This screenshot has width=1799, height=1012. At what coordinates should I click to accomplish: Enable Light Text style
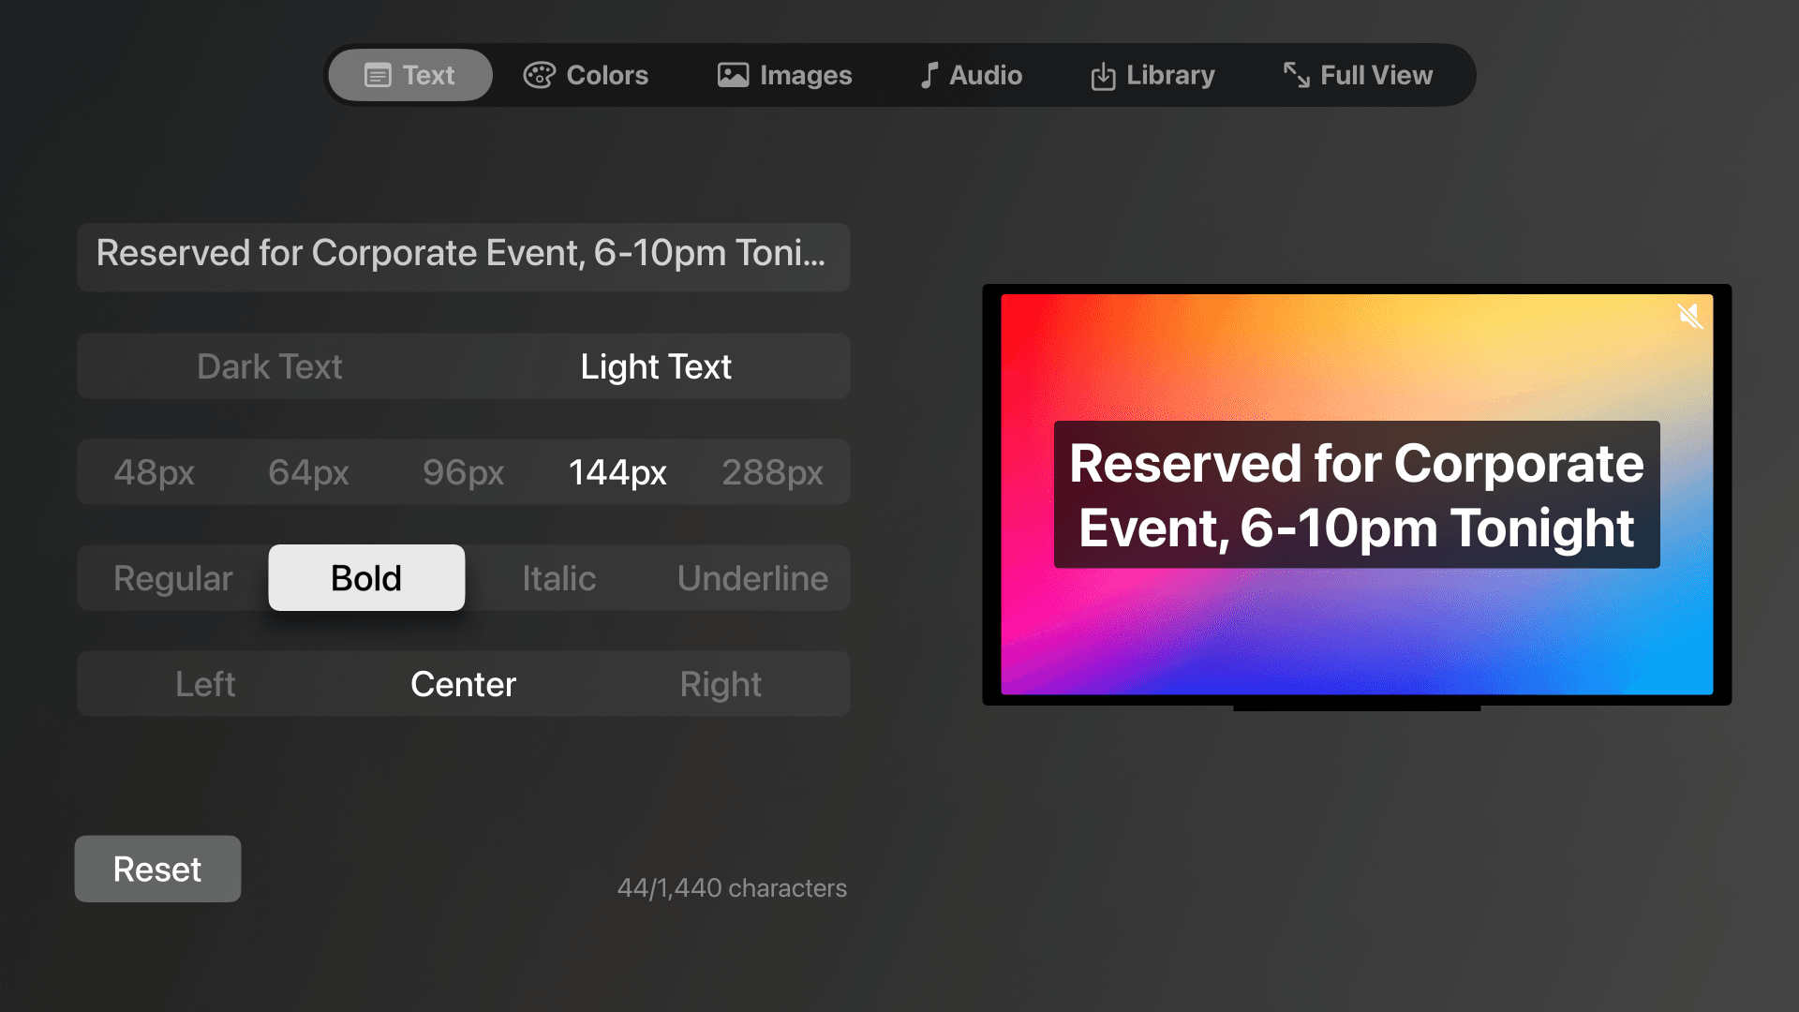(656, 365)
